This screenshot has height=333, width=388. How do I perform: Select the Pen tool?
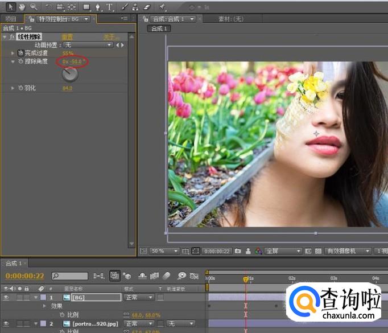(x=98, y=7)
